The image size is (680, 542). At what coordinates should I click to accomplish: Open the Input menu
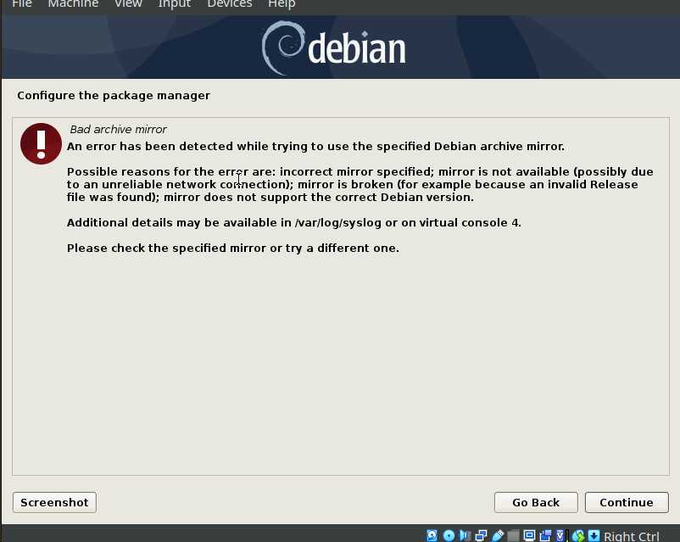(x=175, y=4)
